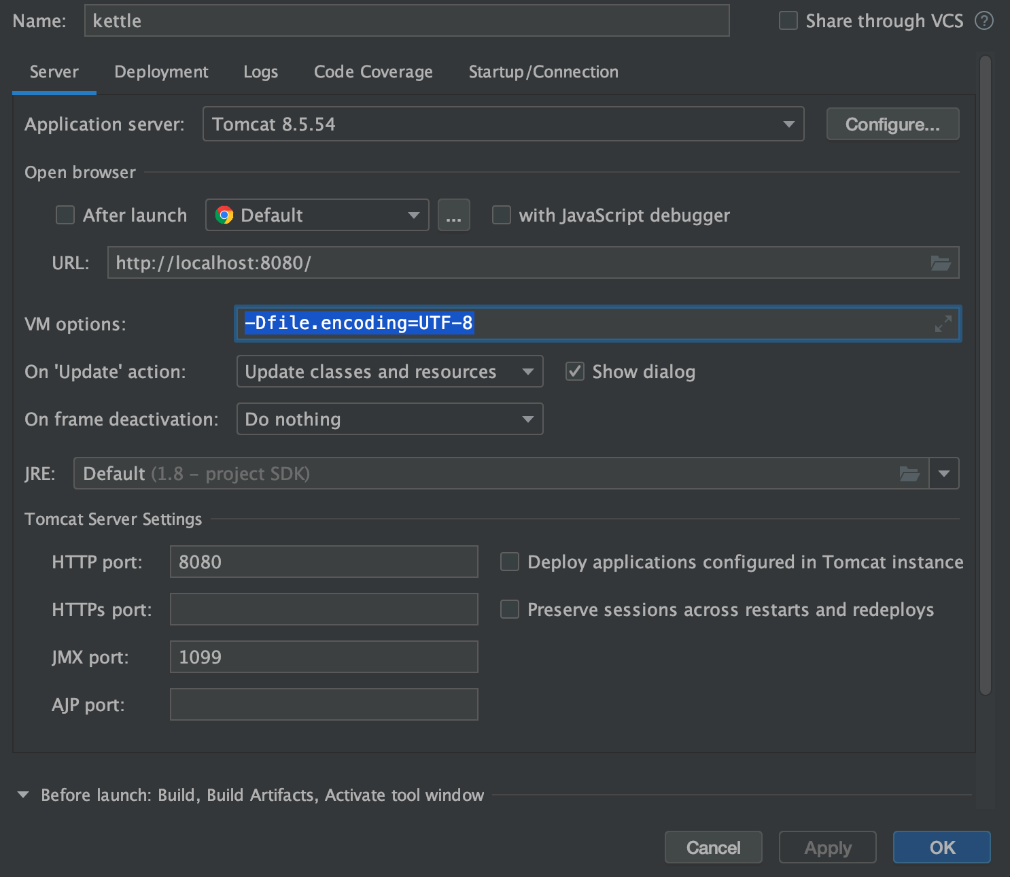The height and width of the screenshot is (877, 1010).
Task: Switch to the Logs tab
Action: coord(261,72)
